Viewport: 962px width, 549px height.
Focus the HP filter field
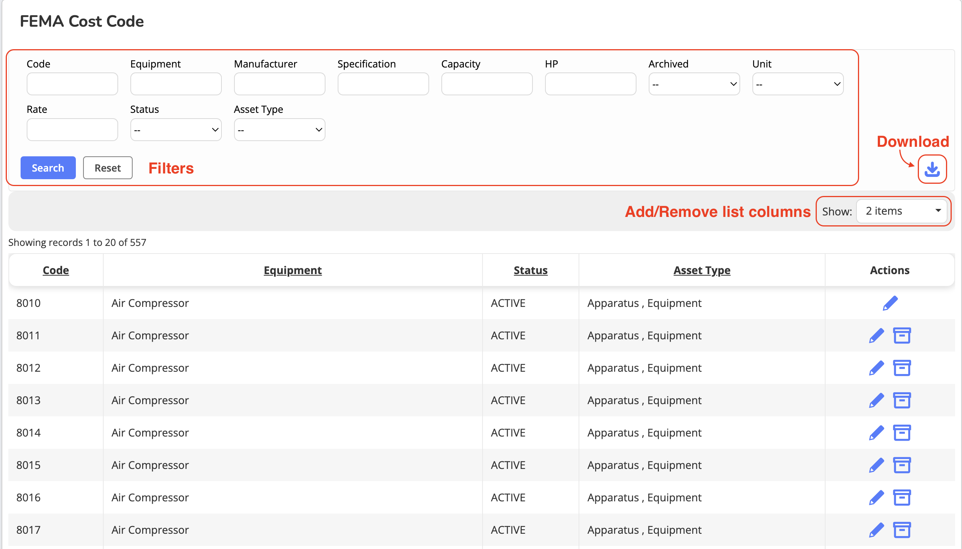pos(590,84)
